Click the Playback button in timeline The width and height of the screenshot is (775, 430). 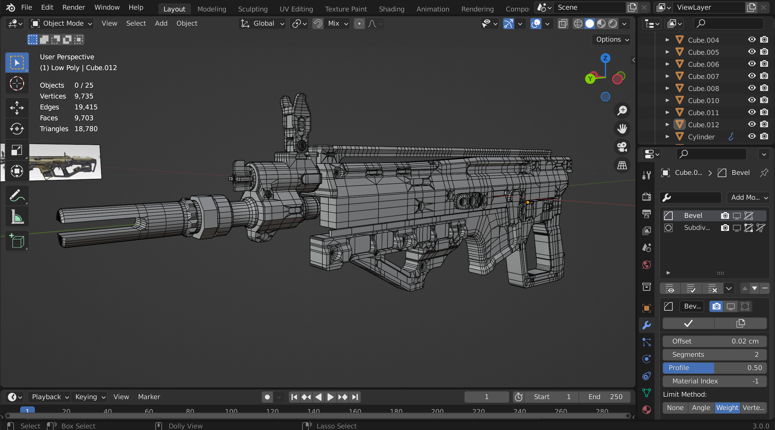pos(50,396)
